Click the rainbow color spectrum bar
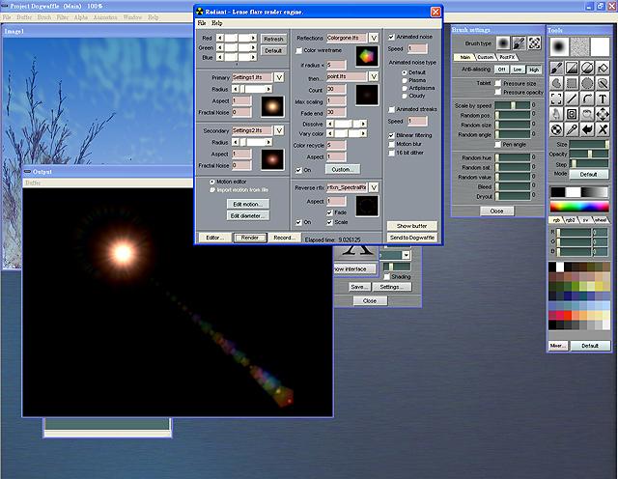618x479 pixels. tap(579, 206)
